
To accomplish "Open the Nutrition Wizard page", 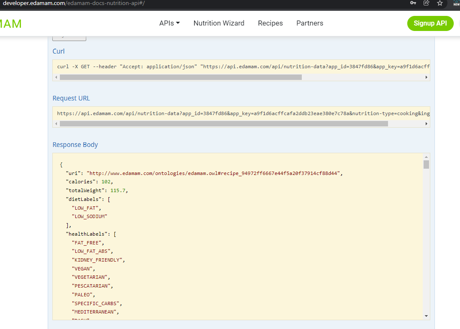I will [219, 23].
